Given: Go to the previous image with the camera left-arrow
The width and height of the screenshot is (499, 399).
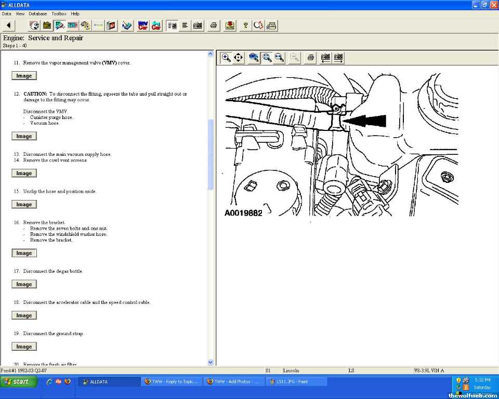Looking at the screenshot, I should click(325, 58).
